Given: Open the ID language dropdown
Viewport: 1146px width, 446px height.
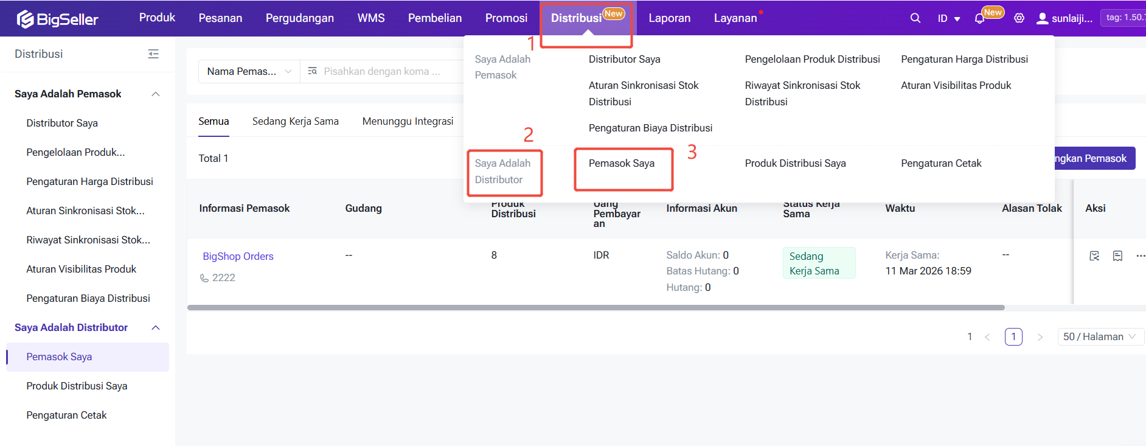Looking at the screenshot, I should pyautogui.click(x=948, y=18).
